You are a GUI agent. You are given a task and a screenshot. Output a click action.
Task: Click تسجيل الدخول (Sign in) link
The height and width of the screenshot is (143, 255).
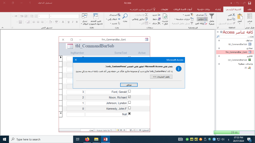pos(45,3)
